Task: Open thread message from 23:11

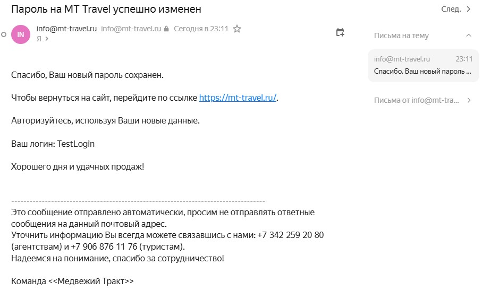Action: (423, 65)
